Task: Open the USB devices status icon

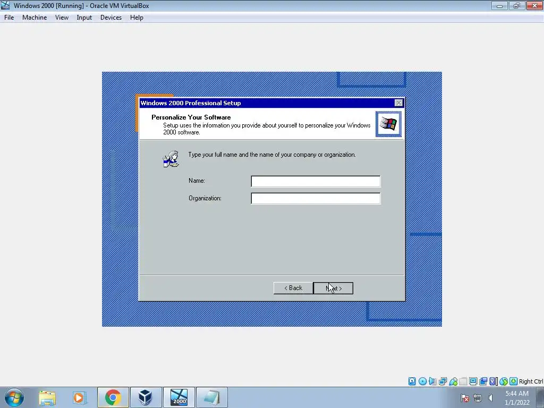Action: (453, 381)
